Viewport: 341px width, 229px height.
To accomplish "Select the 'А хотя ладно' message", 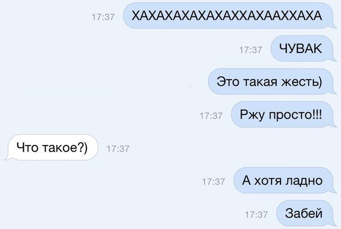I will click(x=285, y=180).
